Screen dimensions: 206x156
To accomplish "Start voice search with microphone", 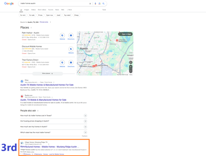I will pyautogui.click(x=95, y=4).
